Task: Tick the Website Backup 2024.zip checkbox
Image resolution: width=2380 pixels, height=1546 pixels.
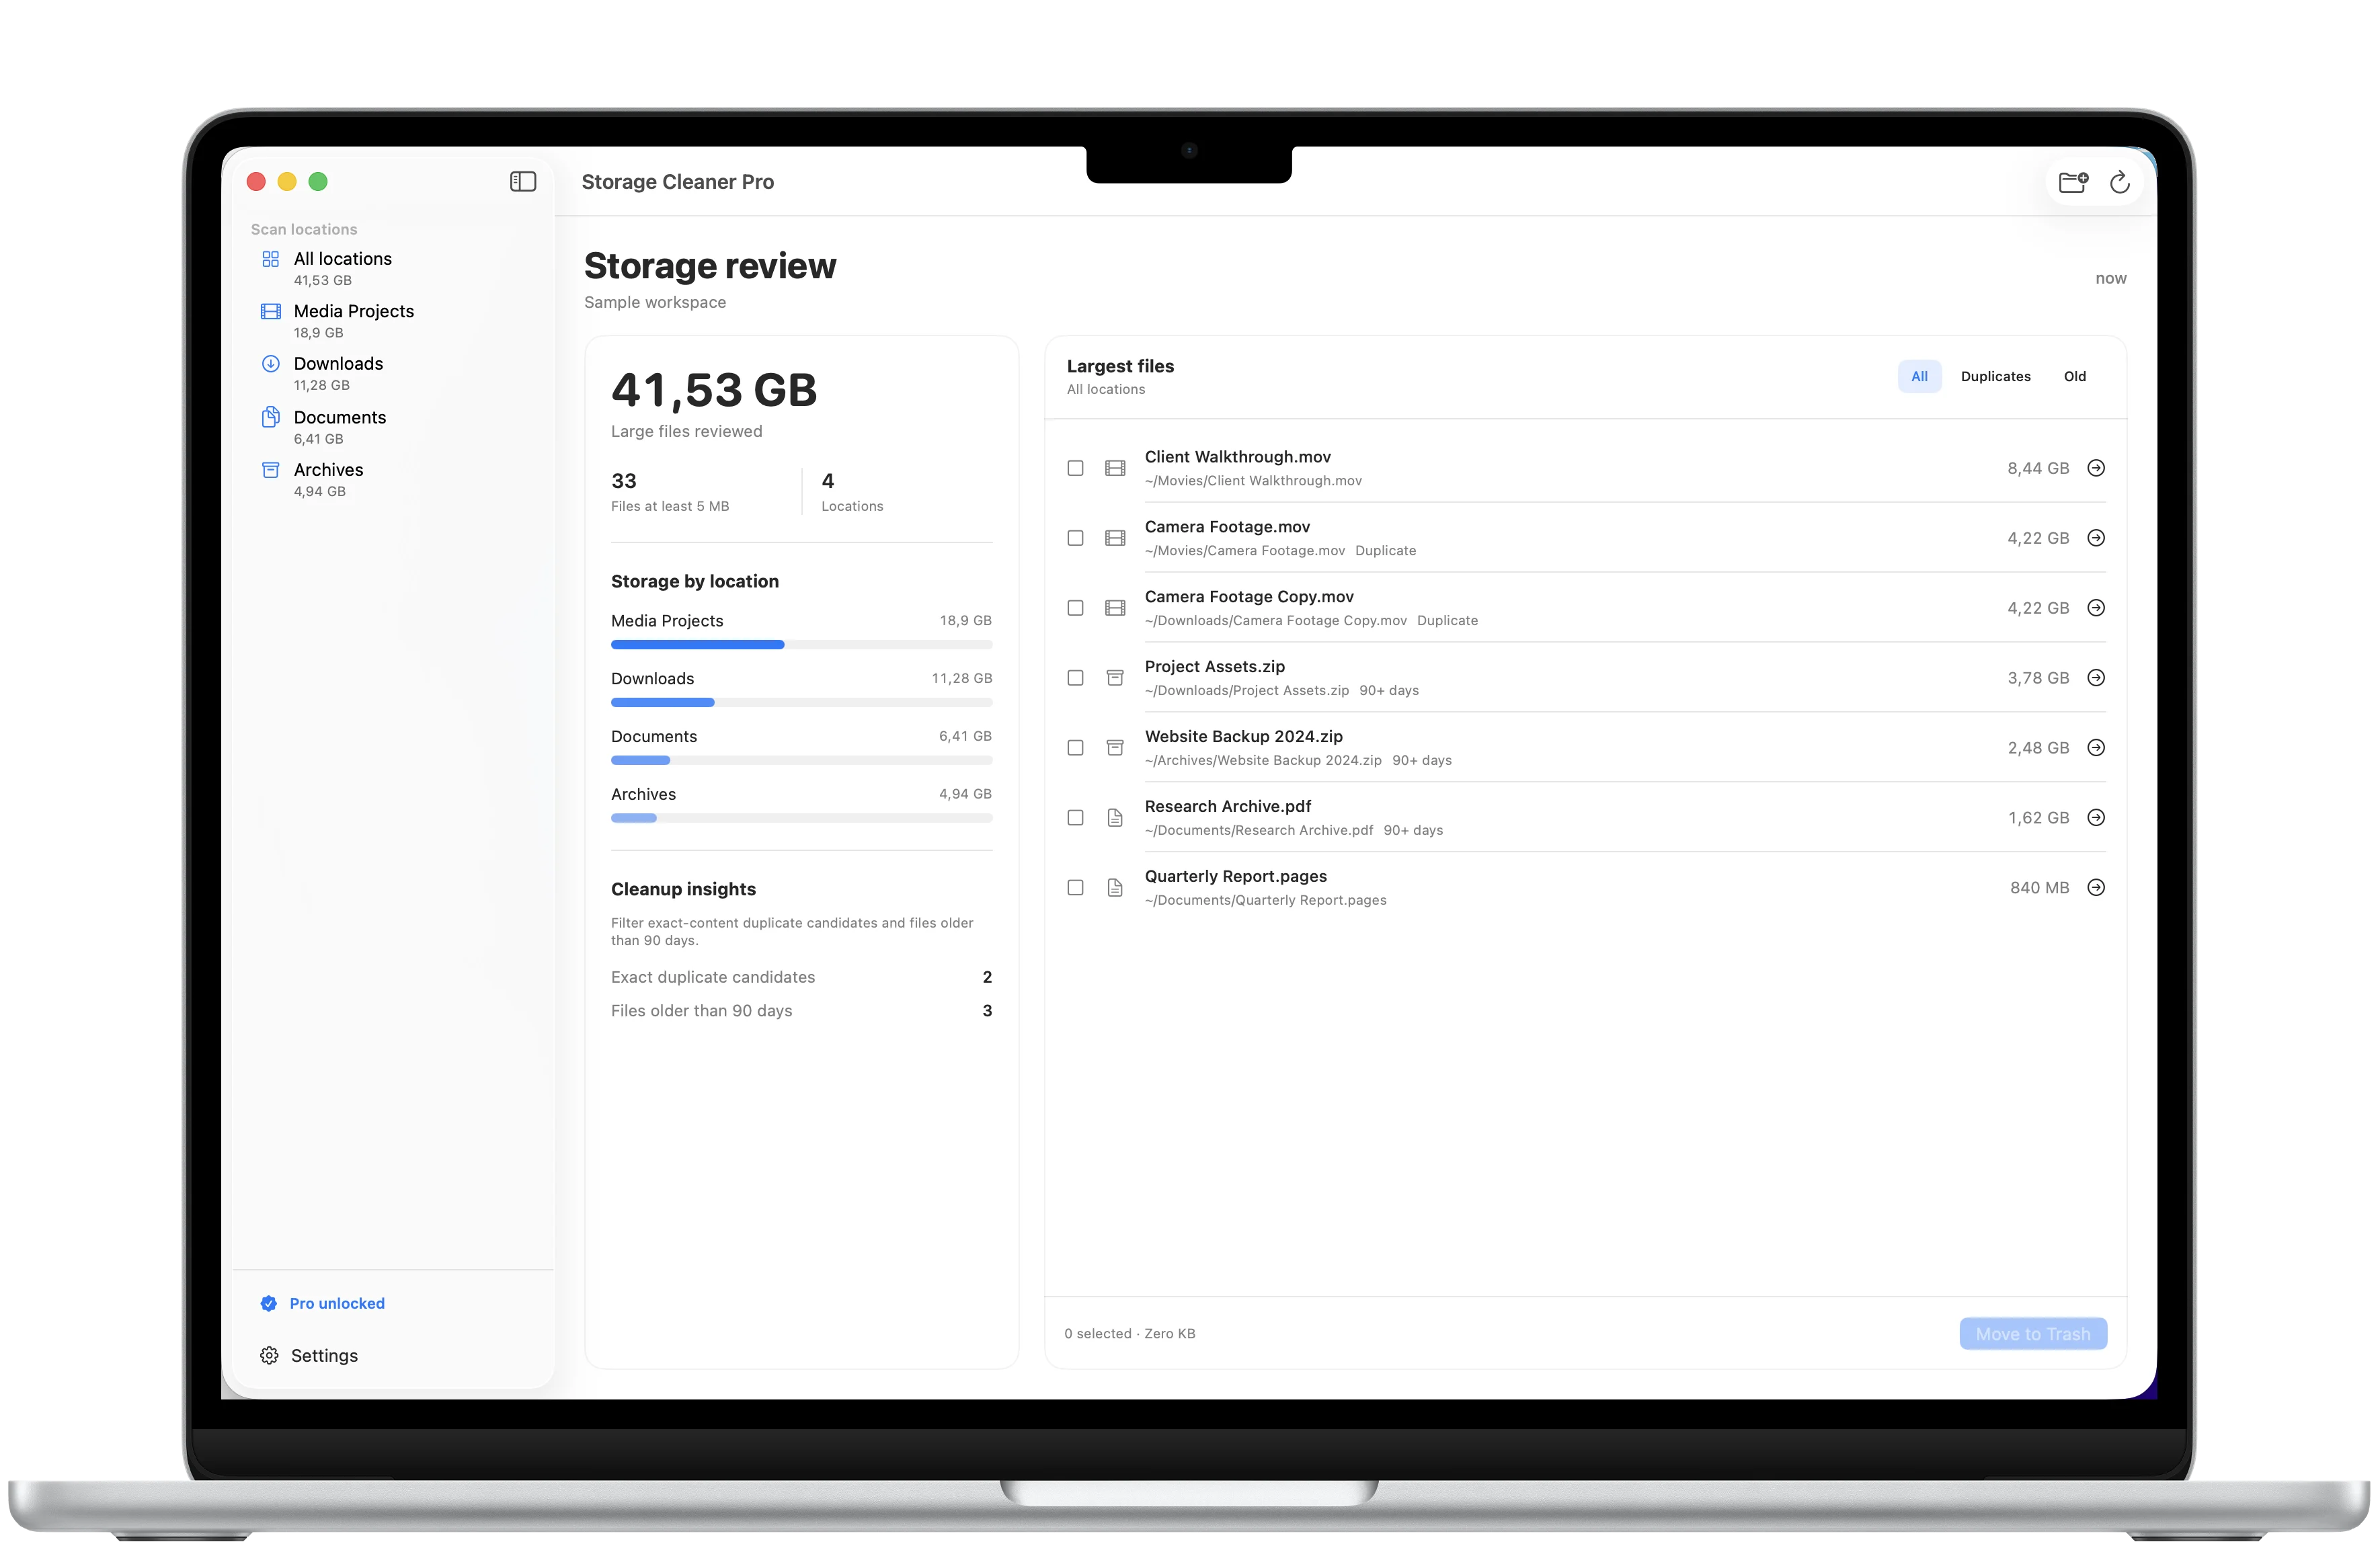Action: pos(1075,748)
